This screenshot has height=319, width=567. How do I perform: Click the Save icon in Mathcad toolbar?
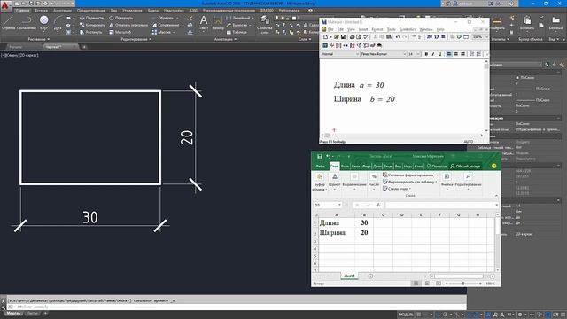[x=343, y=37]
